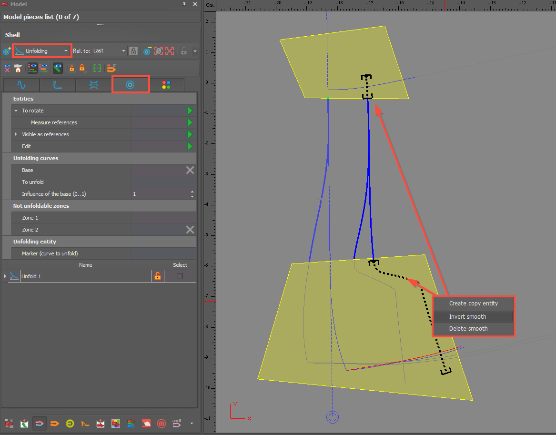Toggle the ruler visibility eye icon

click(x=58, y=68)
